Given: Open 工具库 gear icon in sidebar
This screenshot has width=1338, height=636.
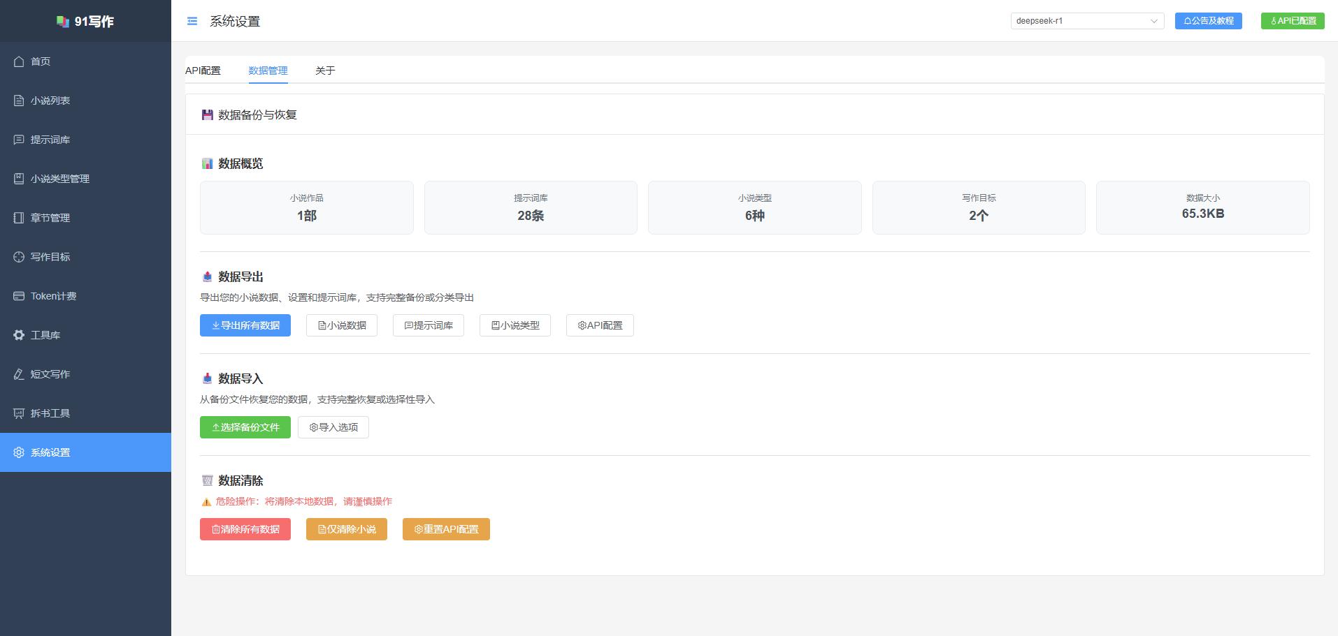Looking at the screenshot, I should pyautogui.click(x=19, y=335).
